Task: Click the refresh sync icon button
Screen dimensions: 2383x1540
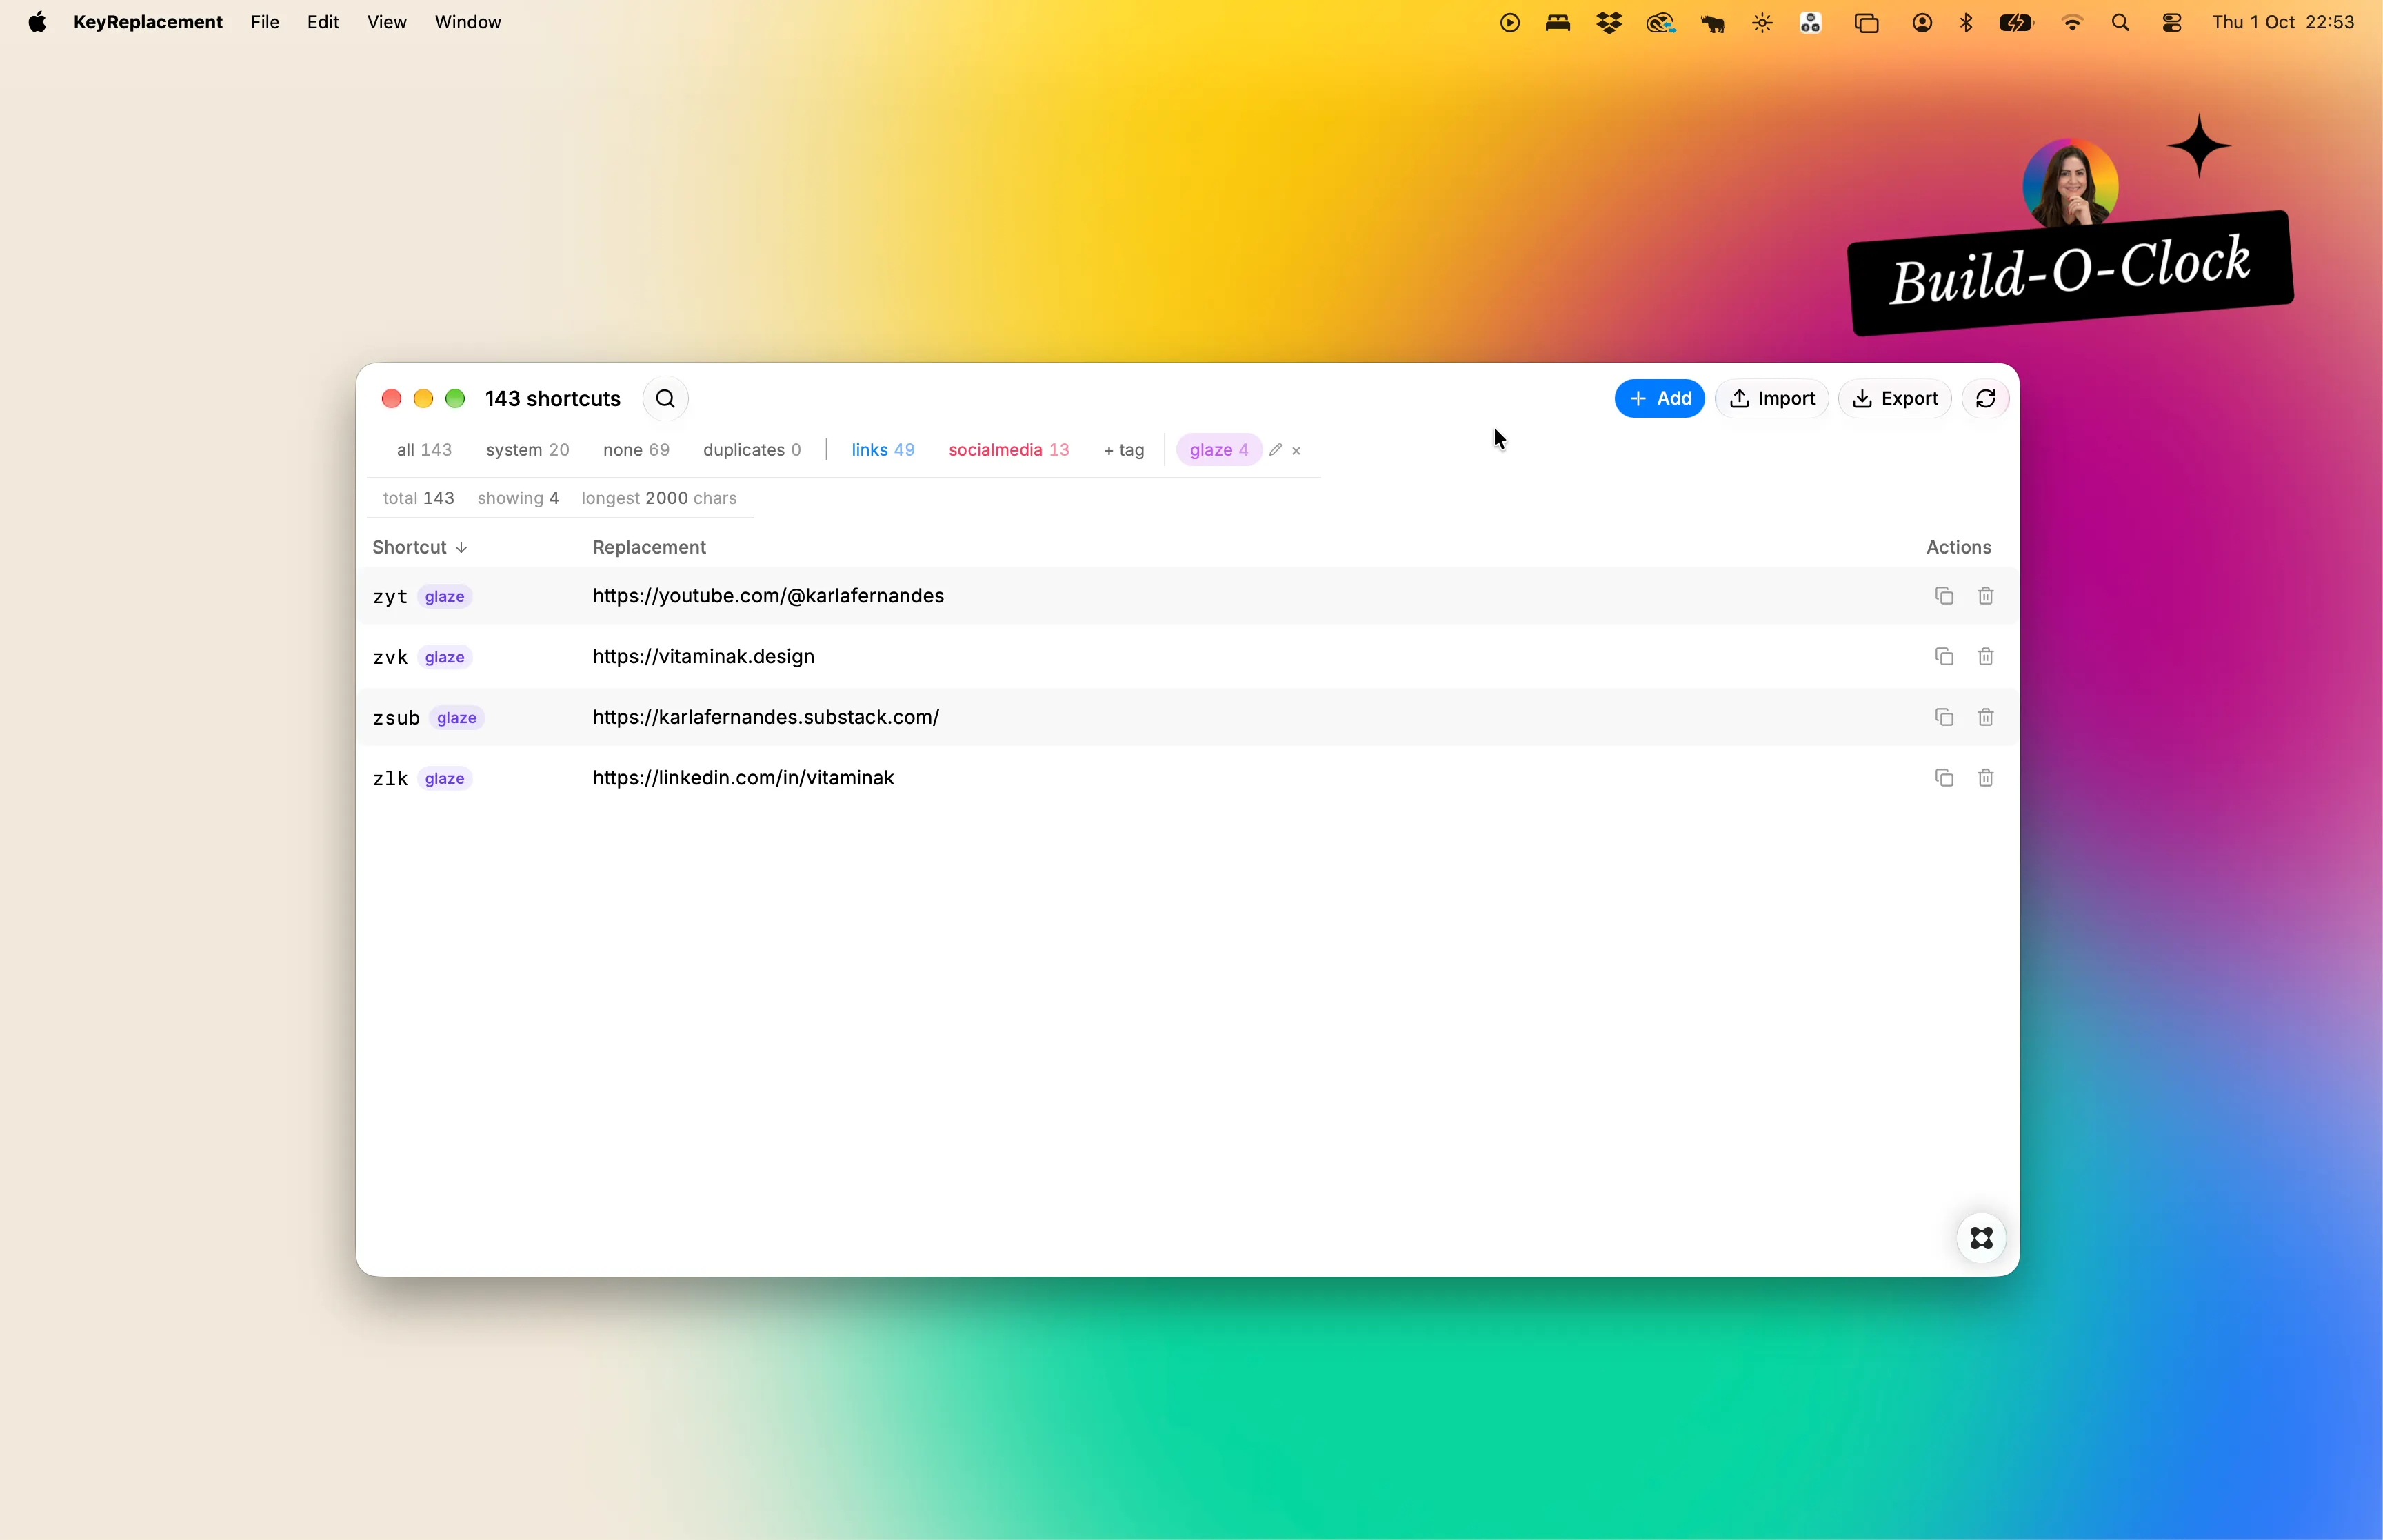Action: (1985, 399)
